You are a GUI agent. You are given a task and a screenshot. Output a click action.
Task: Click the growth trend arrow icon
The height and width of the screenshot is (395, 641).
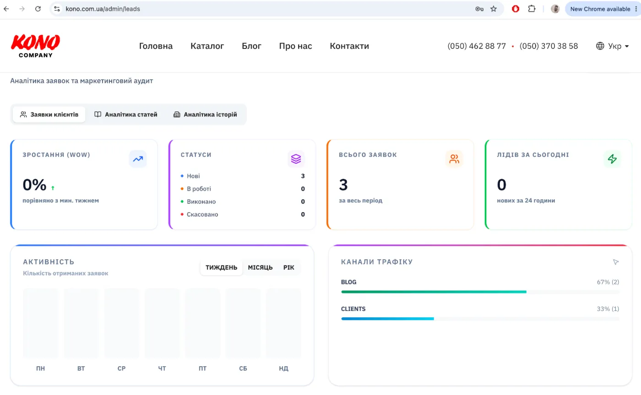pos(138,159)
